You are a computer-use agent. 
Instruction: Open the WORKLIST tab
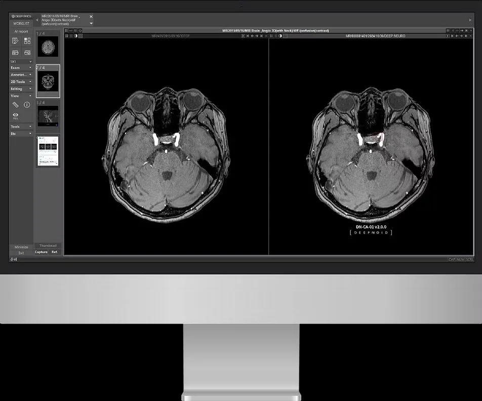click(21, 23)
